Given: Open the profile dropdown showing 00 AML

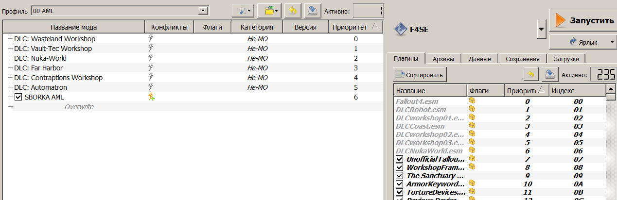Looking at the screenshot, I should 120,10.
